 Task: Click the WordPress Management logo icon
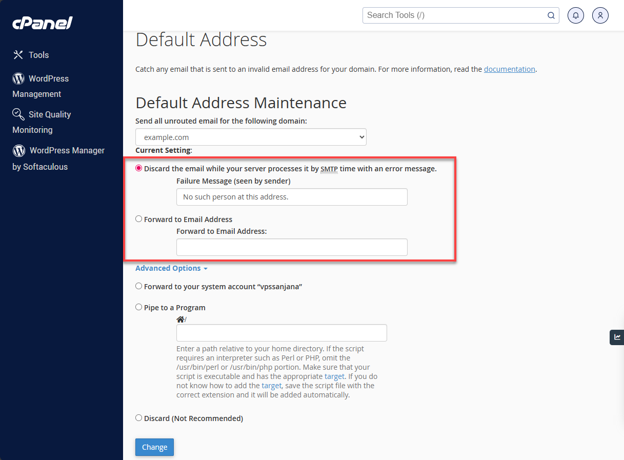click(x=17, y=78)
